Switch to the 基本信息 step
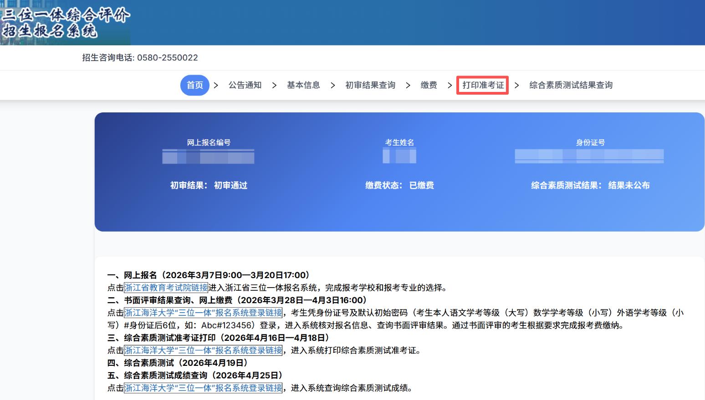 [303, 85]
